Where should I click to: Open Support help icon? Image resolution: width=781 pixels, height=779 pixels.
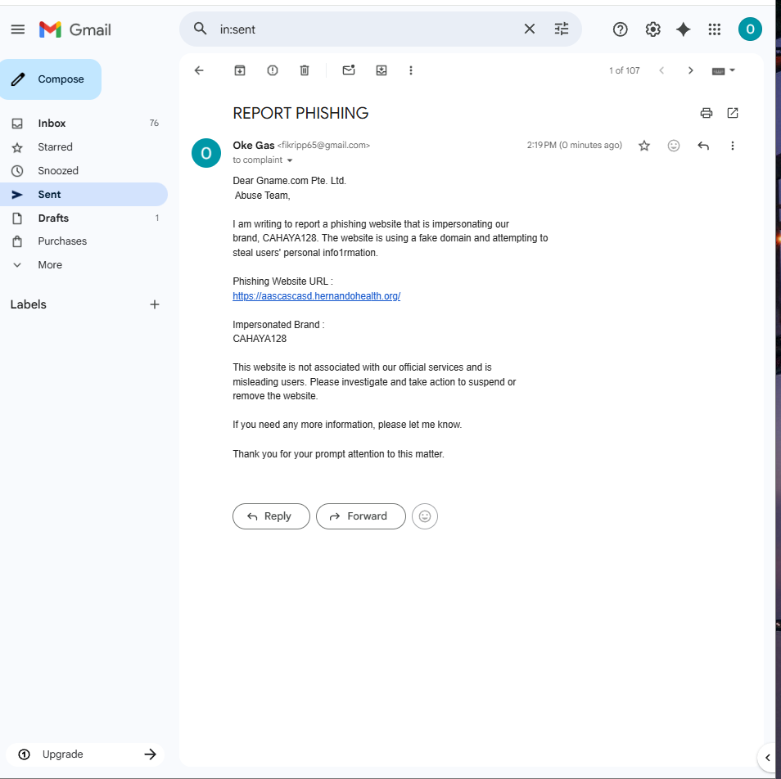tap(620, 29)
